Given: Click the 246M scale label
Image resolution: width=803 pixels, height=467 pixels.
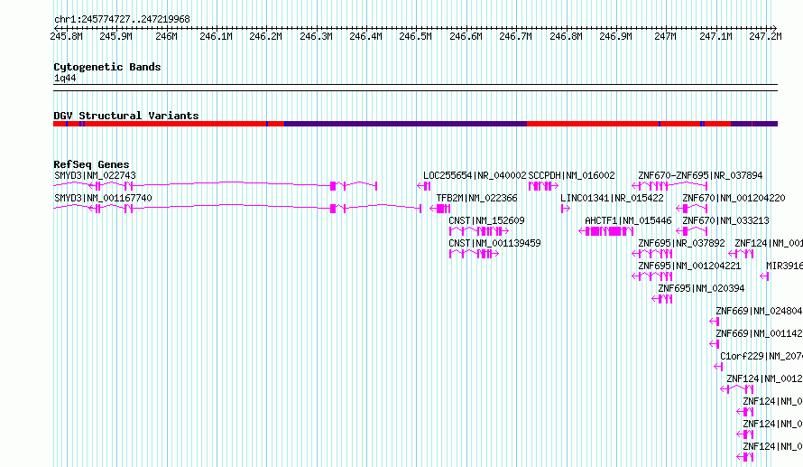Looking at the screenshot, I should point(166,36).
